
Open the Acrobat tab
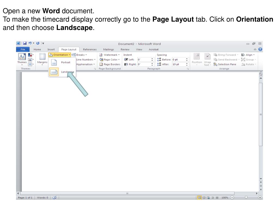pyautogui.click(x=154, y=50)
